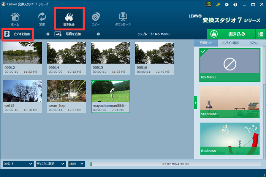This screenshot has width=266, height=177.
Task: Switch to the カスタム tab
Action: [253, 43]
